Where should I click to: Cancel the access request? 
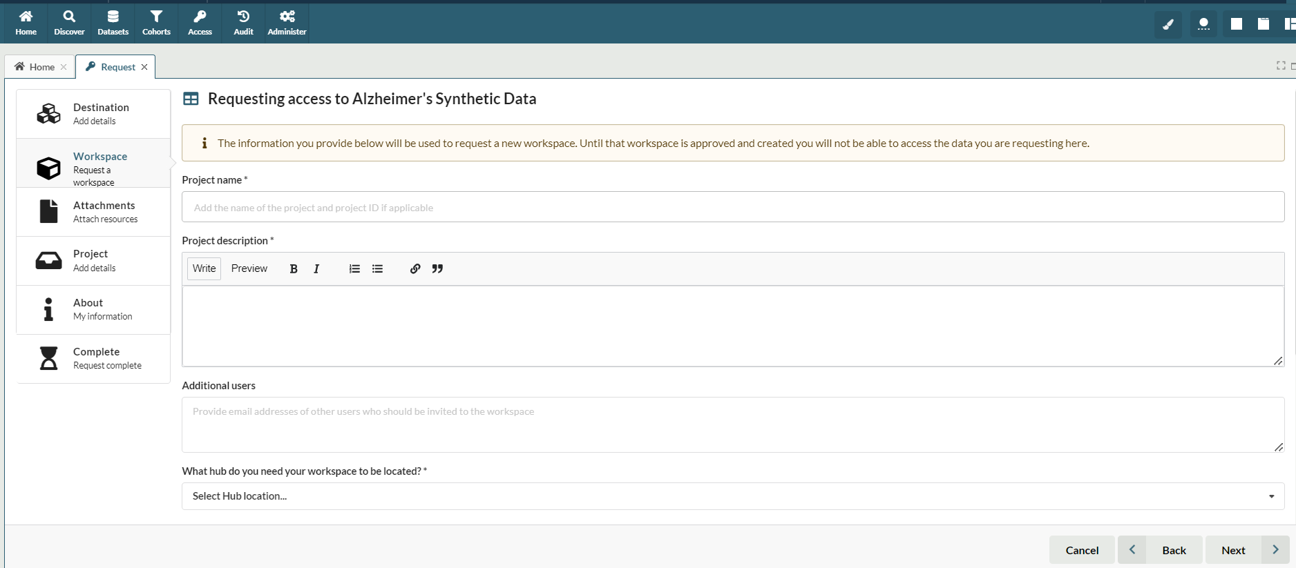tap(1081, 550)
